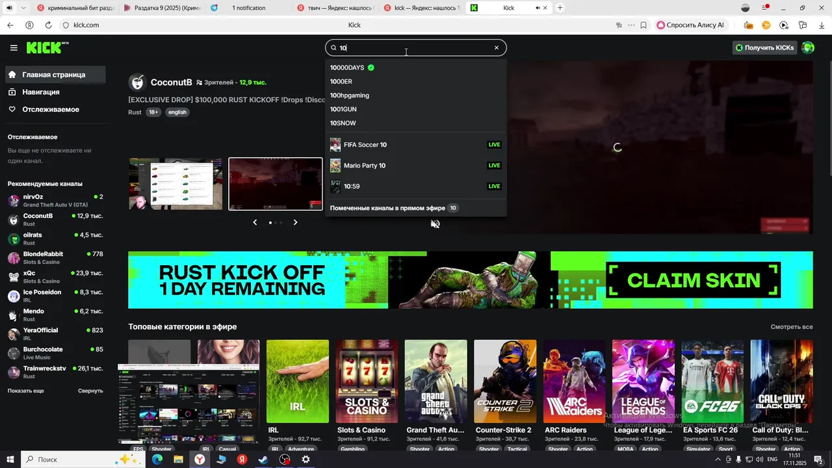
Task: Open Помеченные каналы в прямом эфире
Action: pyautogui.click(x=415, y=208)
